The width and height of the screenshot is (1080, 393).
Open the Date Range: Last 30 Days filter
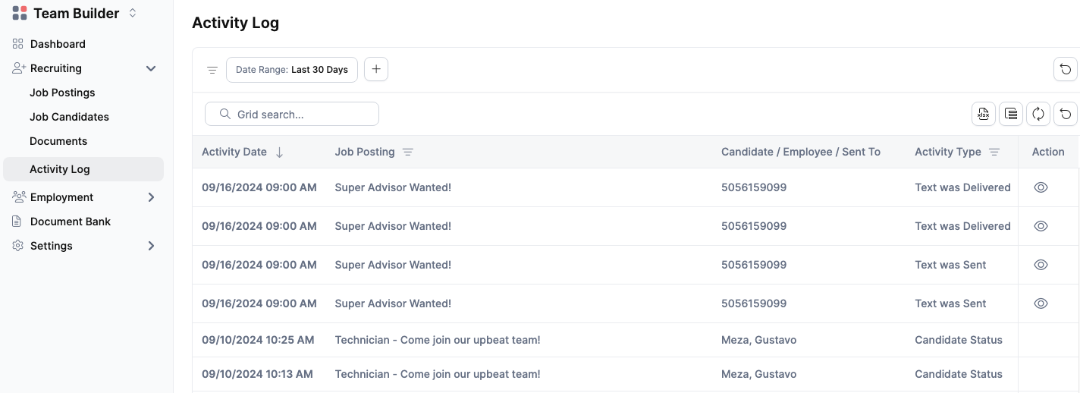click(x=292, y=70)
